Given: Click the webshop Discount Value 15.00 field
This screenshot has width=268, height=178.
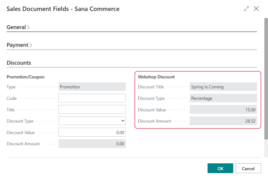Looking at the screenshot, I should pos(223,110).
